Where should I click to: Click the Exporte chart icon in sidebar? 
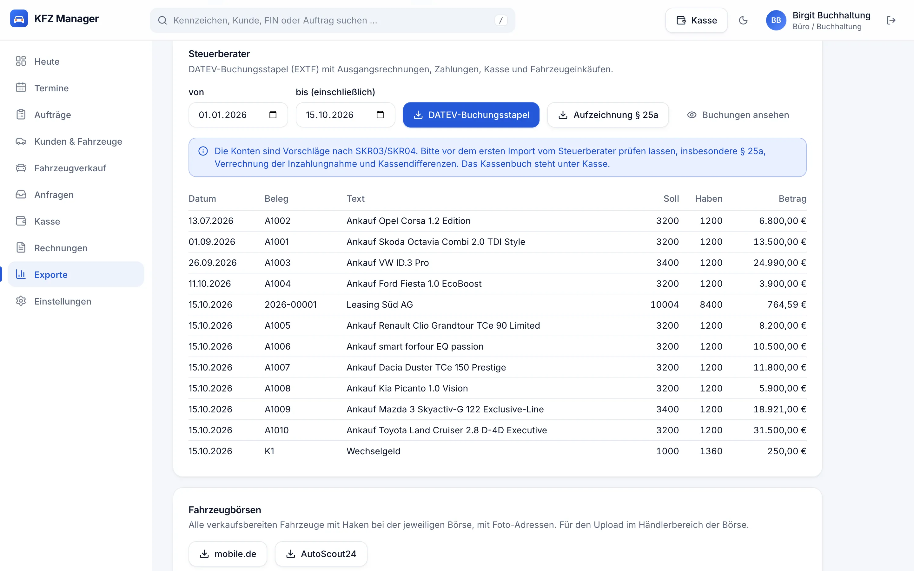pos(21,274)
